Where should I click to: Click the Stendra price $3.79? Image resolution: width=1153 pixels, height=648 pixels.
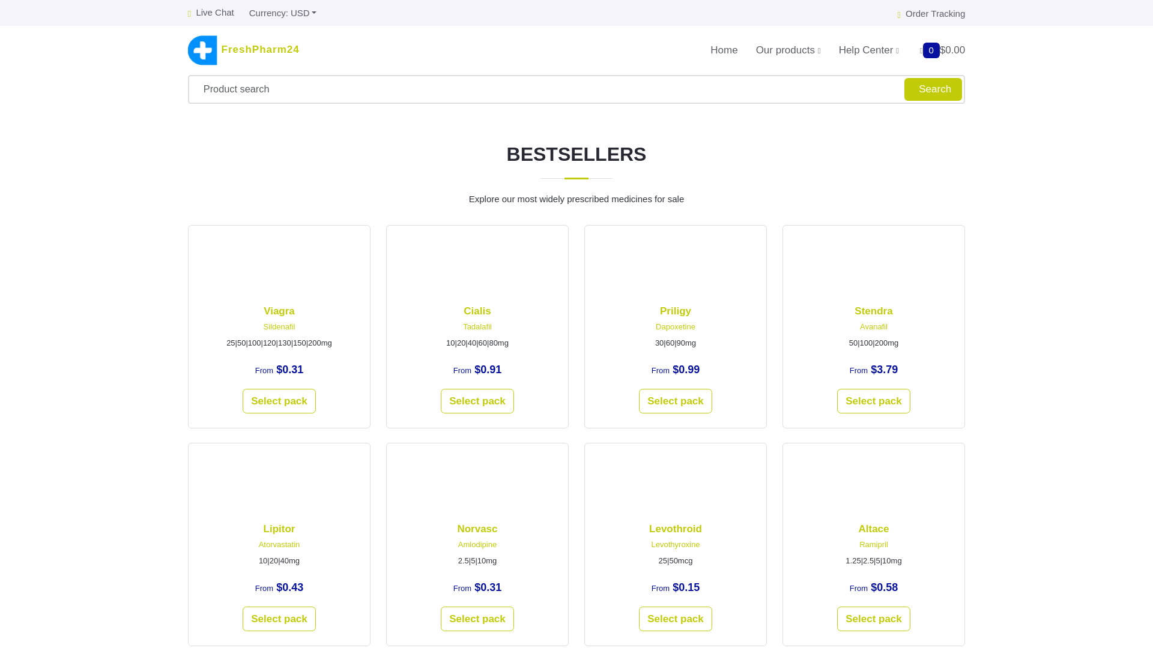click(884, 370)
